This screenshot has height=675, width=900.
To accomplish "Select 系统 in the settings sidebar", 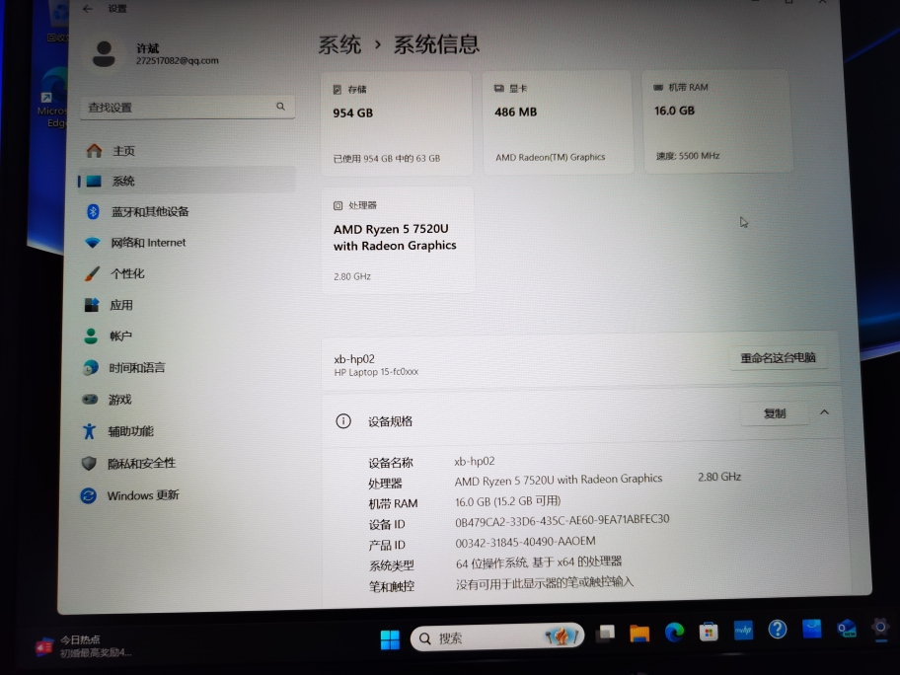I will (x=187, y=182).
